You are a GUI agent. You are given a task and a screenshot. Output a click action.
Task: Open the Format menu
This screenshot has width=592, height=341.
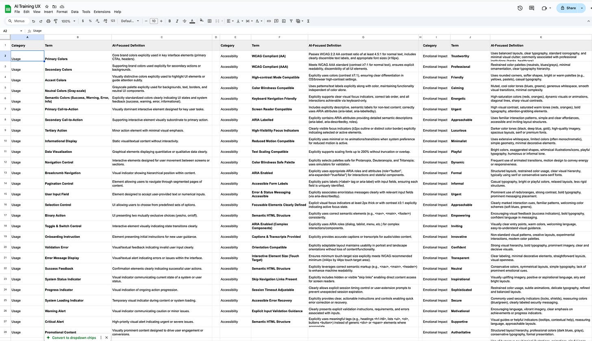click(62, 12)
